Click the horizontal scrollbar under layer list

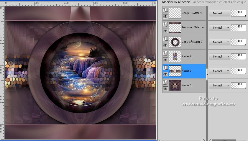(182, 140)
